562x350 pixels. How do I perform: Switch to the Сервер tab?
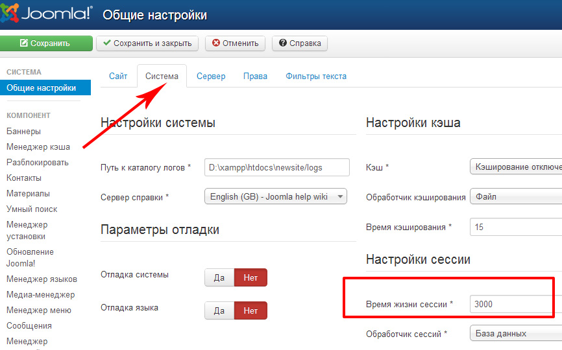tap(211, 76)
